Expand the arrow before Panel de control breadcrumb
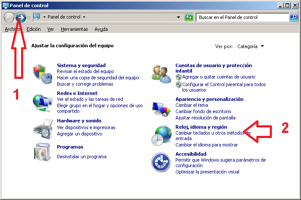Viewport: 301px width, 200px height. point(44,17)
